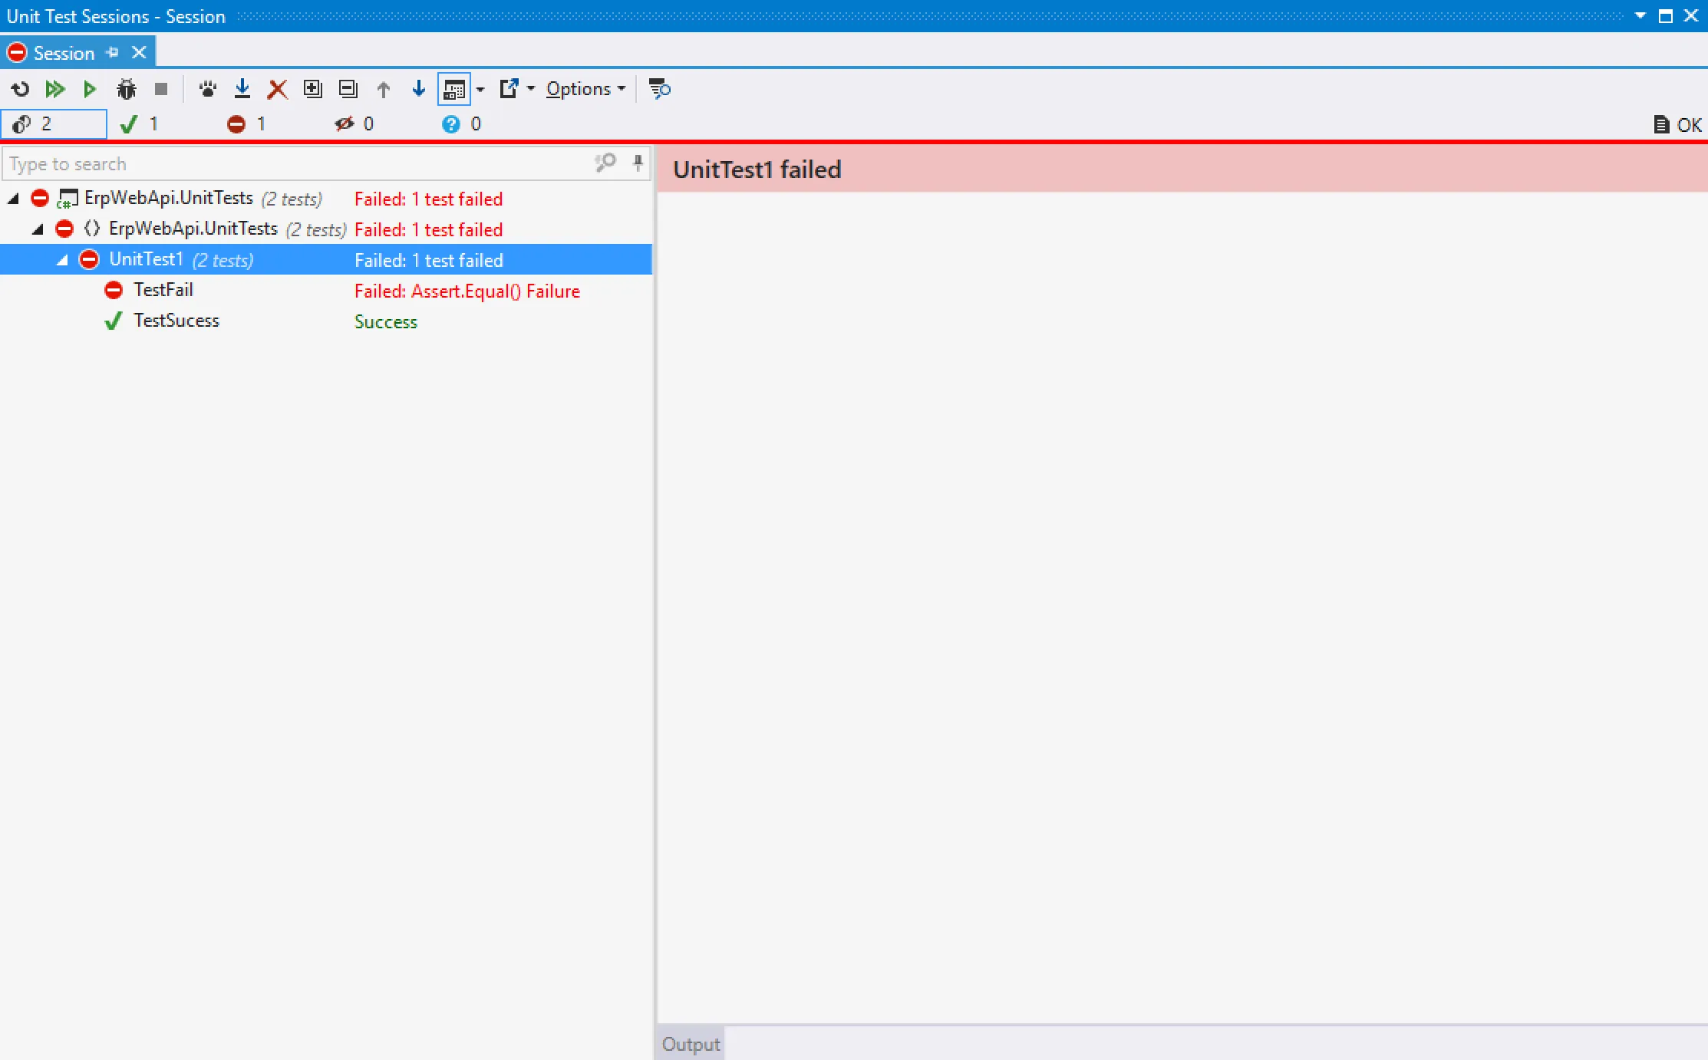Click the green Run Unit Tests icon
The width and height of the screenshot is (1708, 1060).
(x=89, y=89)
